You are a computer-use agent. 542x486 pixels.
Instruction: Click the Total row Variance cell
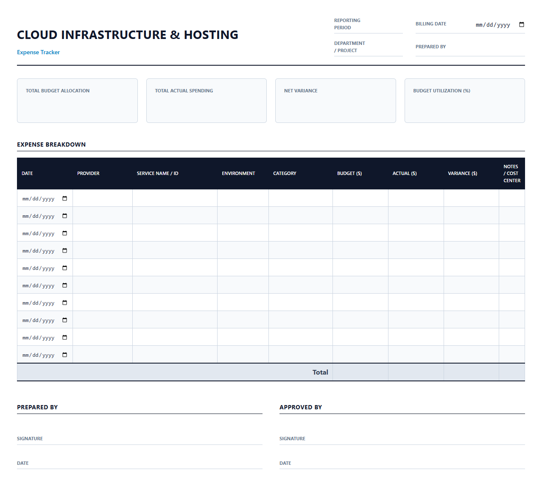[471, 372]
